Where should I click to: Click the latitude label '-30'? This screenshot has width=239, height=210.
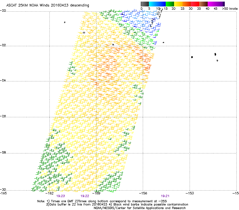point(3,190)
